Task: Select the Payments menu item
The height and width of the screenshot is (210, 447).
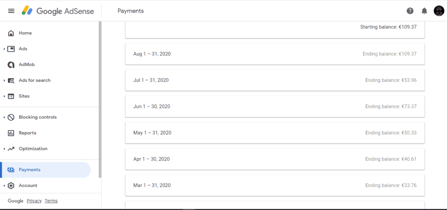Action: pyautogui.click(x=45, y=170)
